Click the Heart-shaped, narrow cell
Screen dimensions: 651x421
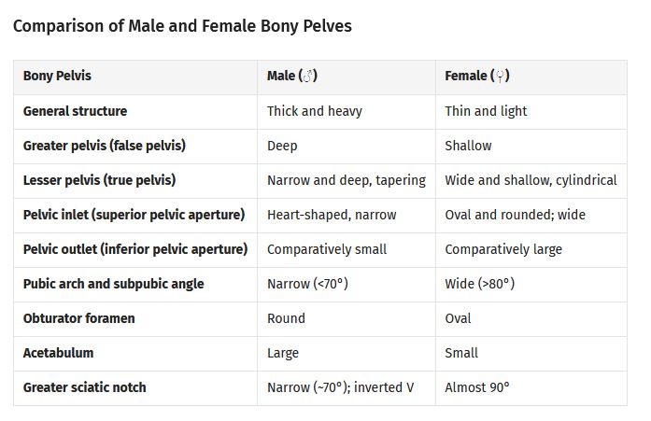(332, 215)
